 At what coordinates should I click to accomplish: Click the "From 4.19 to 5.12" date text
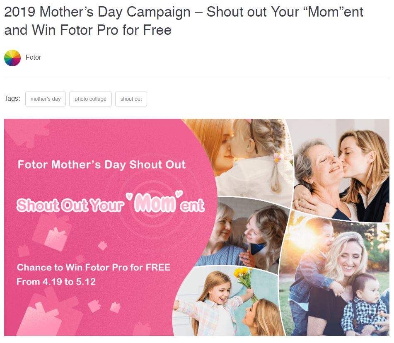pyautogui.click(x=56, y=282)
